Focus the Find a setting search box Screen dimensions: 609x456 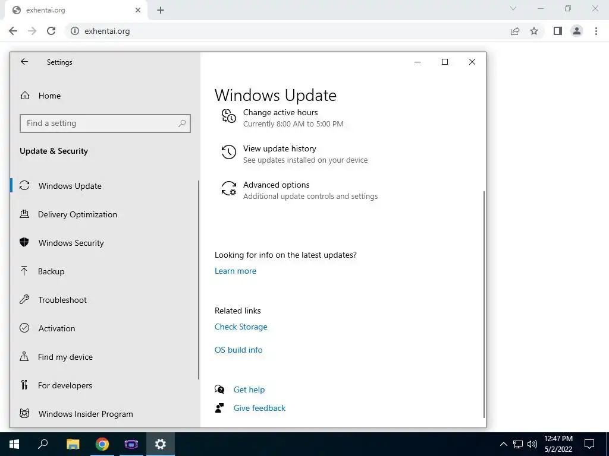tap(105, 123)
